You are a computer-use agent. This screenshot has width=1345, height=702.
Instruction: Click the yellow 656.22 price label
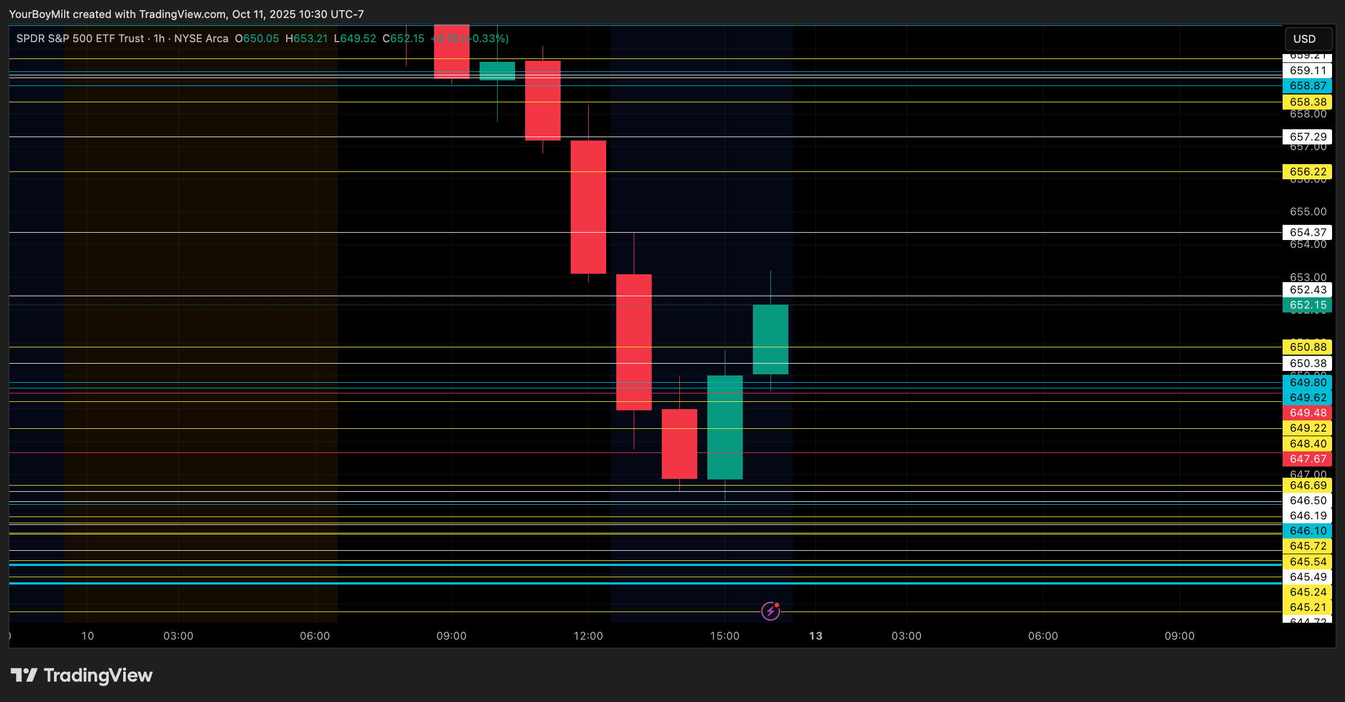pyautogui.click(x=1307, y=172)
